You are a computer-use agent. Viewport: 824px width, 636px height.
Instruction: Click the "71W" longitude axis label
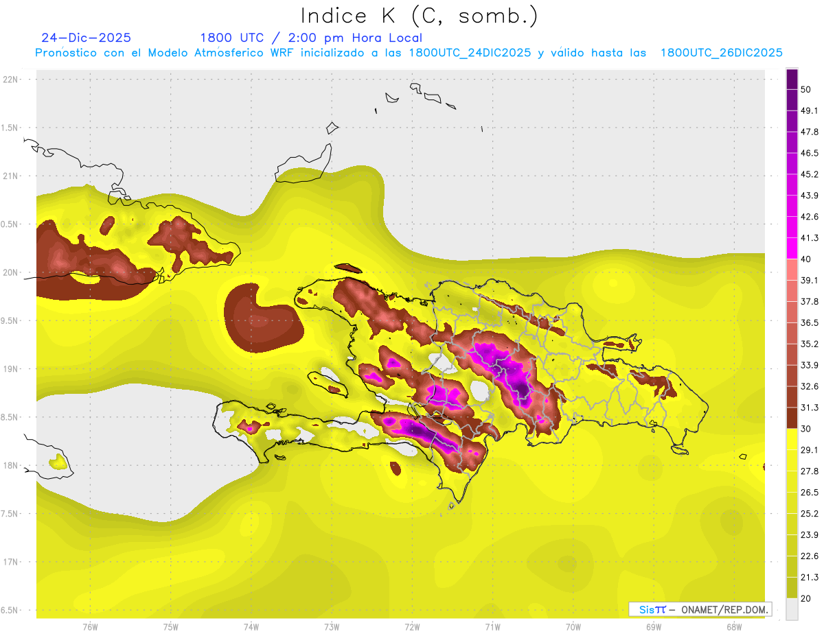(x=492, y=627)
